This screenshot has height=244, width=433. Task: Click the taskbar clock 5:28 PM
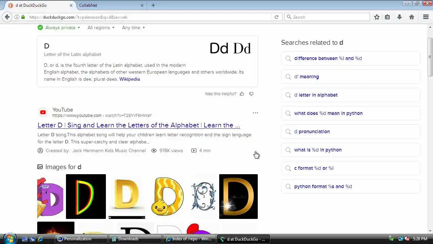[420, 239]
